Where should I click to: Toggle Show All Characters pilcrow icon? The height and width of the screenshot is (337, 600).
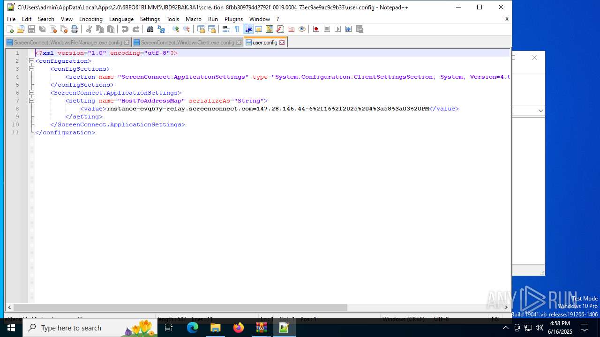point(237,29)
